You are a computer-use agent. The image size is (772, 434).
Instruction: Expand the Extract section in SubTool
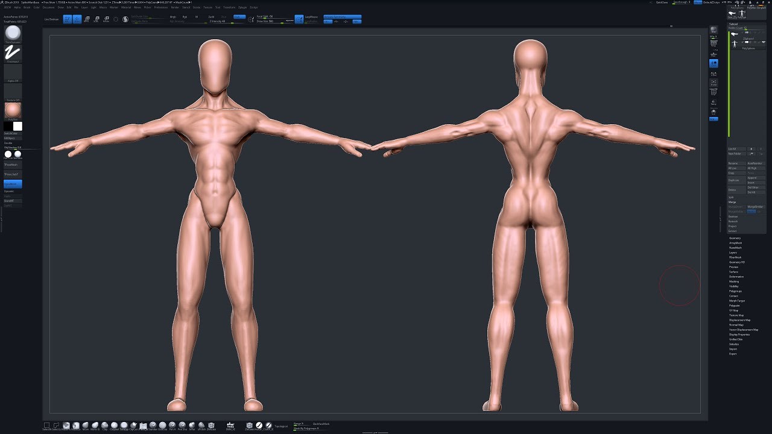pyautogui.click(x=732, y=231)
